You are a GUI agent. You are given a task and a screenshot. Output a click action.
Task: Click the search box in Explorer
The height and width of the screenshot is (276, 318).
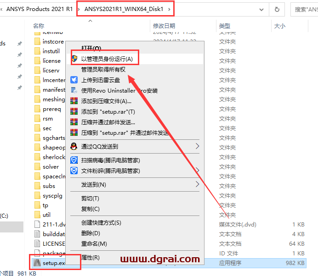click(304, 9)
